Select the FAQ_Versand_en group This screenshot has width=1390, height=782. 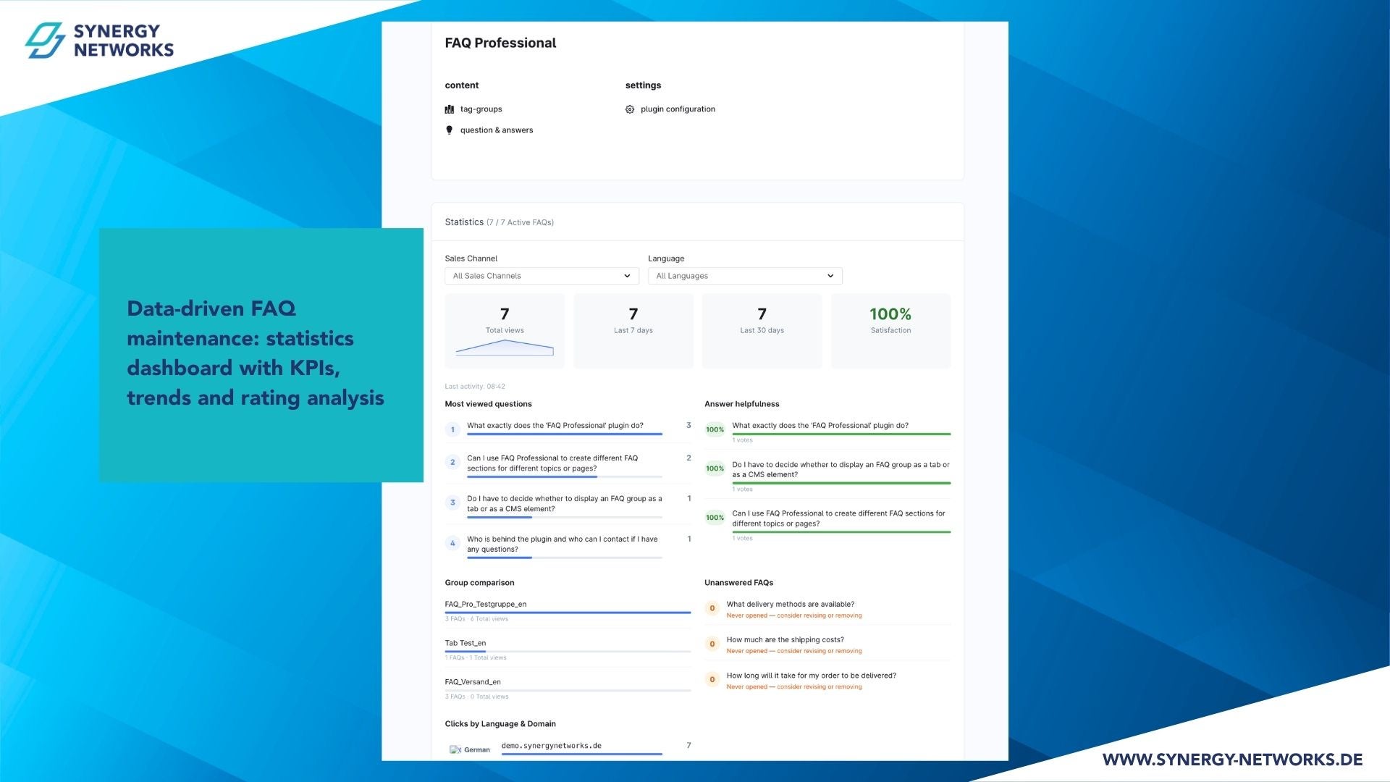(473, 682)
